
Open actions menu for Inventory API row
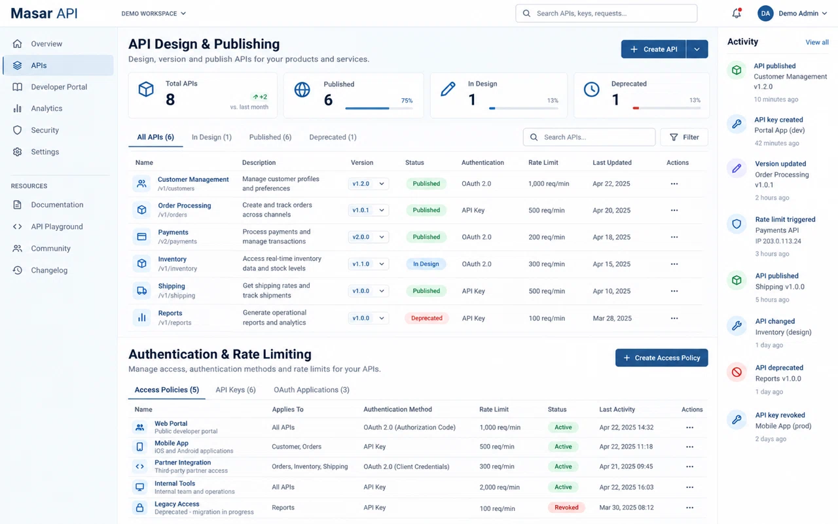674,264
